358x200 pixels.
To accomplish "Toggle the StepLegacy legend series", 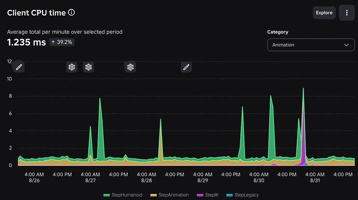I will [242, 195].
